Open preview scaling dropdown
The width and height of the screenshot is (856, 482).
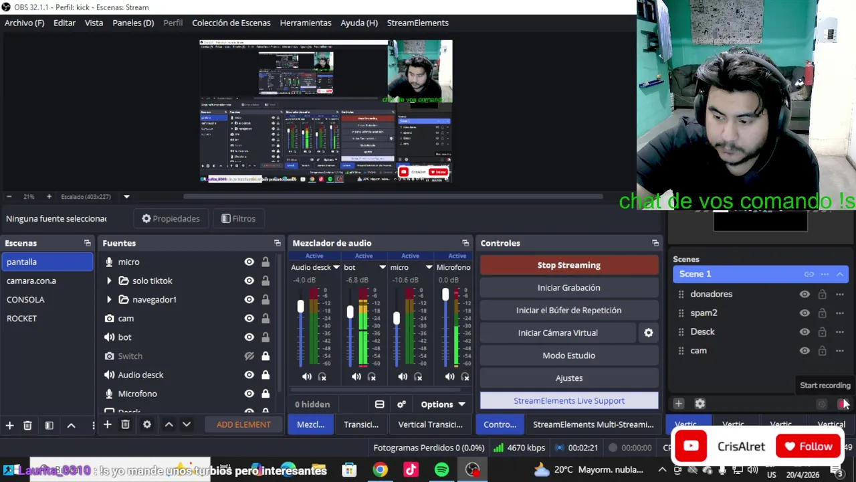point(126,197)
